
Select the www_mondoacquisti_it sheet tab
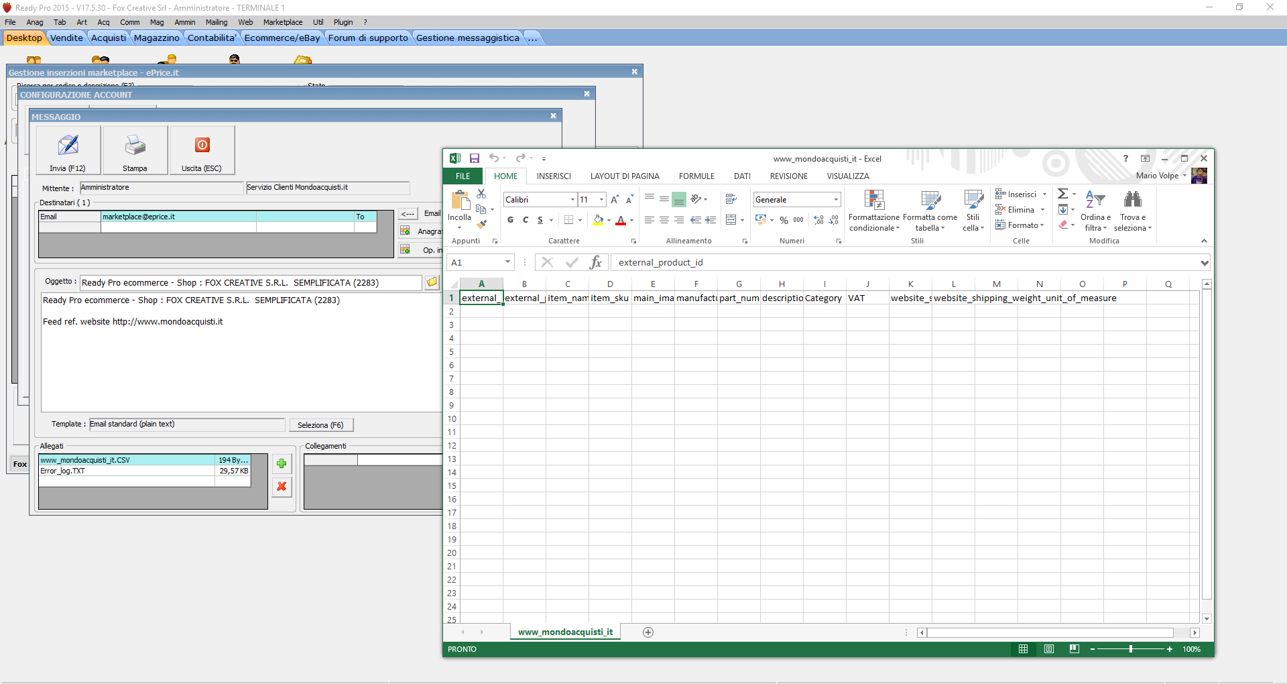coord(565,632)
